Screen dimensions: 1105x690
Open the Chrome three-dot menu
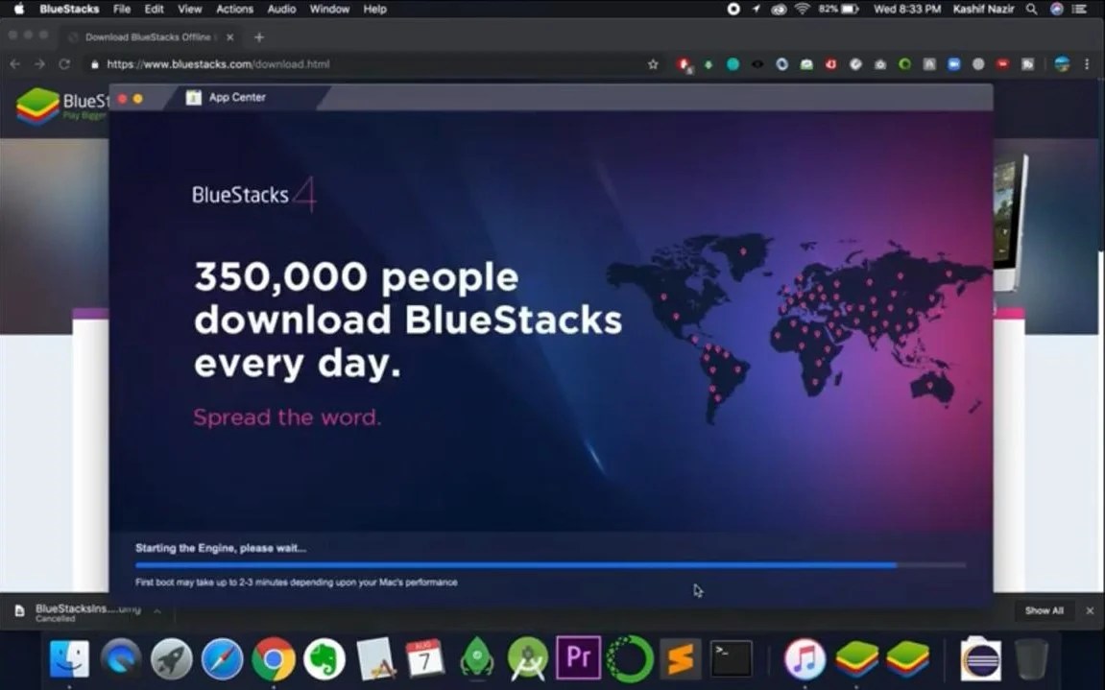pyautogui.click(x=1087, y=64)
